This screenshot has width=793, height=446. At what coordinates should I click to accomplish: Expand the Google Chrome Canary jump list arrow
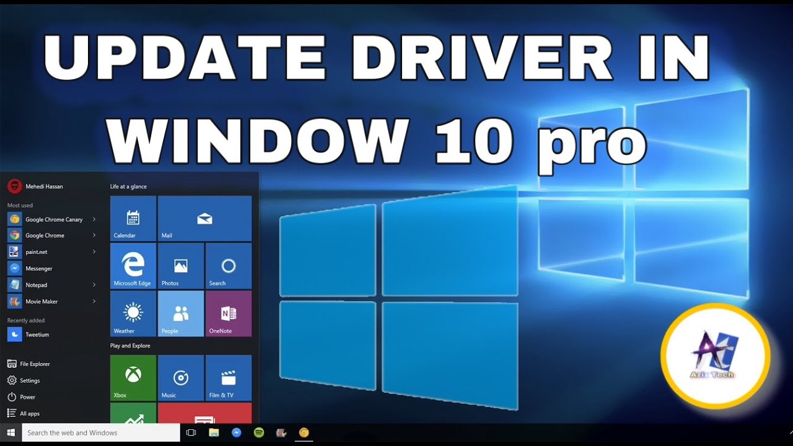point(94,219)
